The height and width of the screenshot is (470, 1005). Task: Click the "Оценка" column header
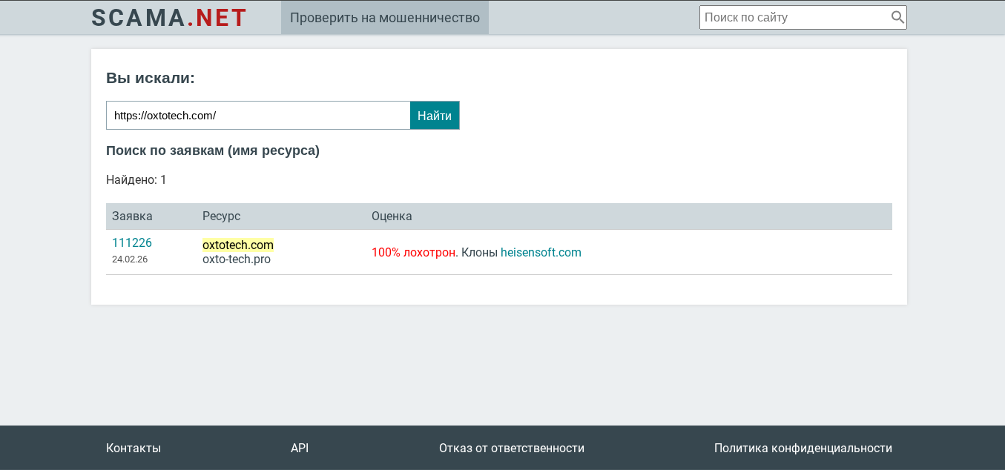(x=392, y=216)
